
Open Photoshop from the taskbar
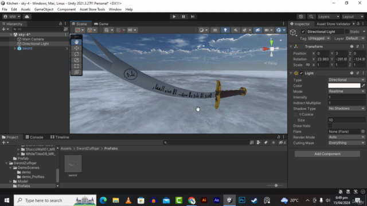coord(242,200)
